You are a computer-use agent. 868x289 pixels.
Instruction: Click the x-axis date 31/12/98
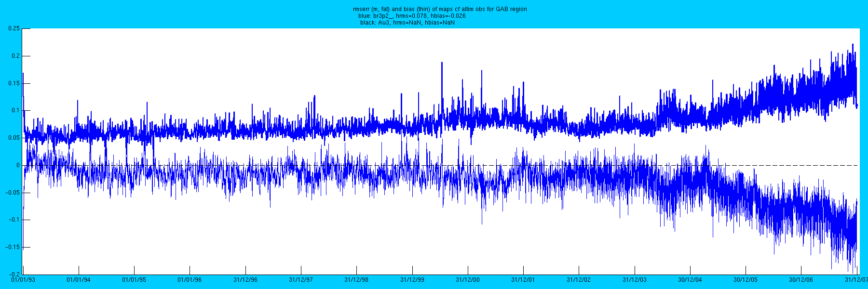pos(356,279)
